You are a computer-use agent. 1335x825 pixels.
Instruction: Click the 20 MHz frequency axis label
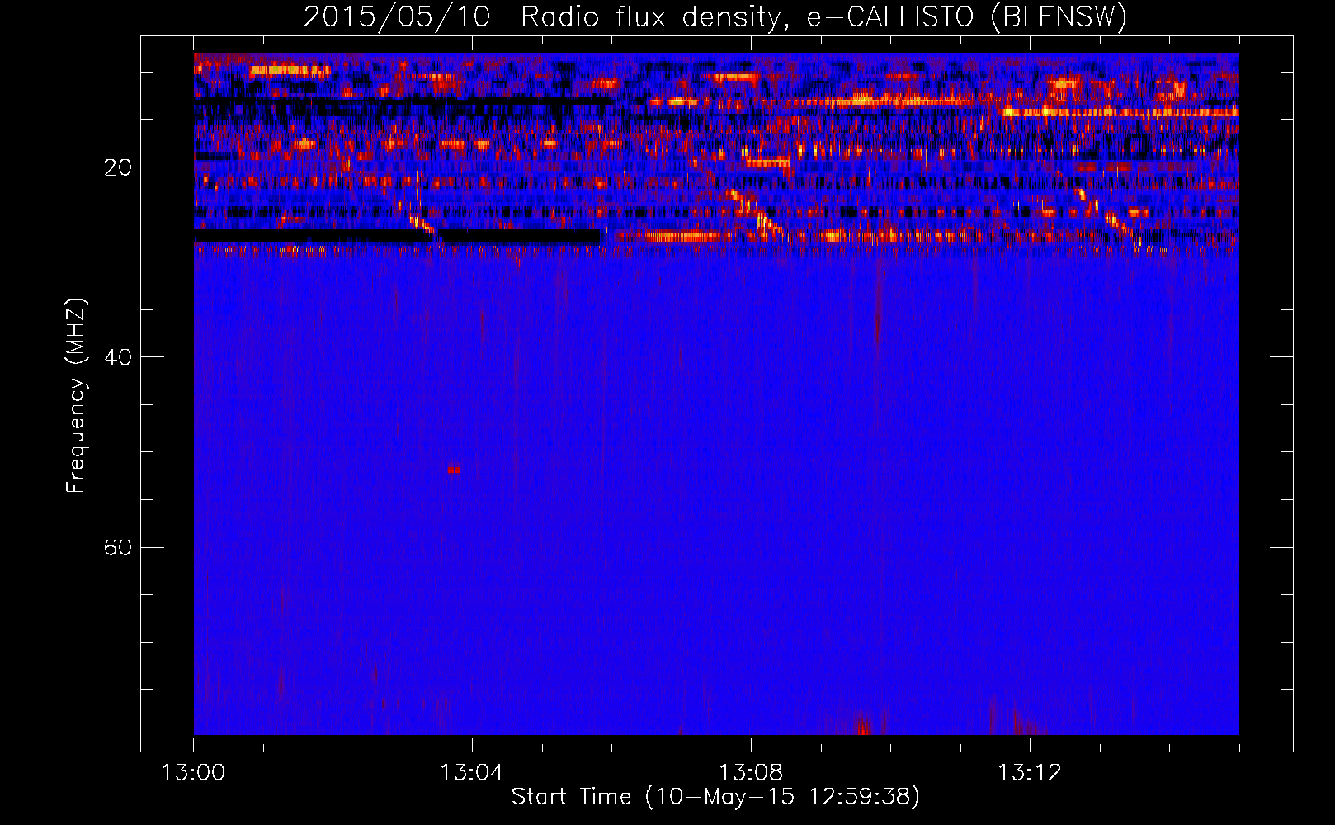tap(118, 167)
